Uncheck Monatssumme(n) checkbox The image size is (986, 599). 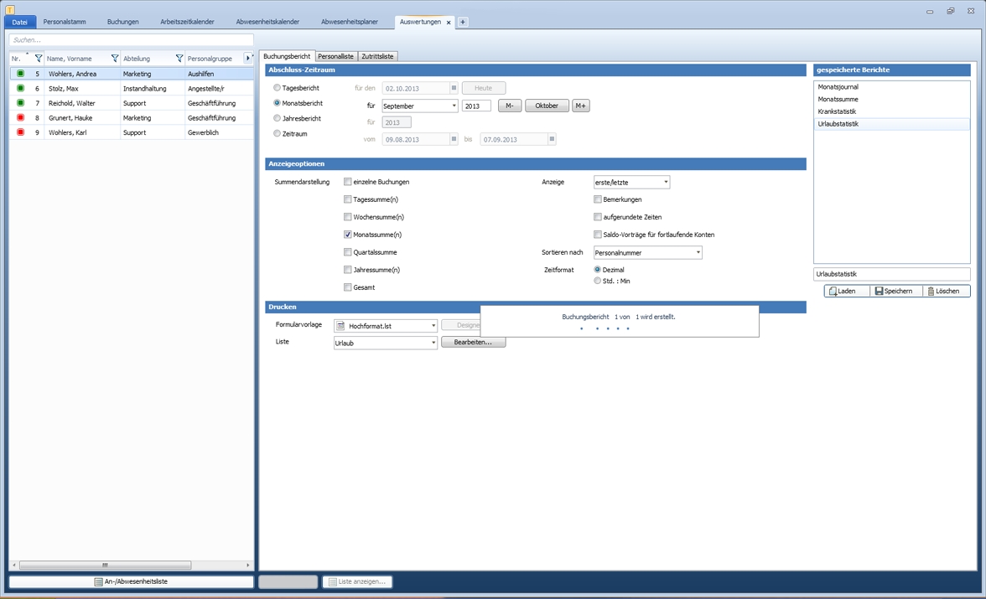coord(348,235)
